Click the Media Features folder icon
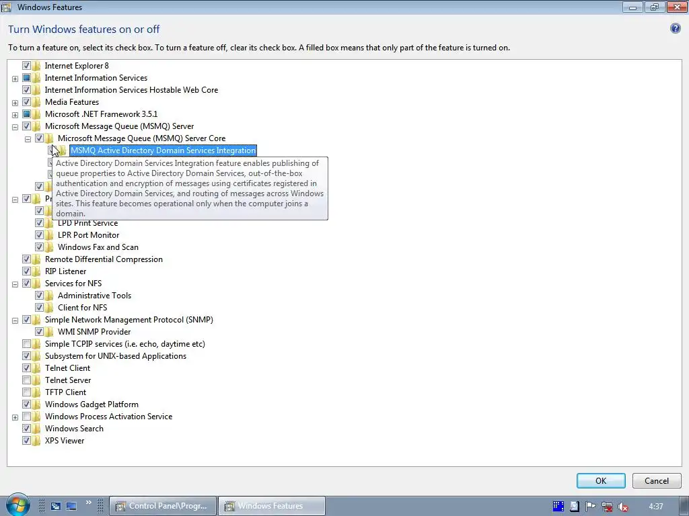Viewport: 689px width, 516px height. 36,102
